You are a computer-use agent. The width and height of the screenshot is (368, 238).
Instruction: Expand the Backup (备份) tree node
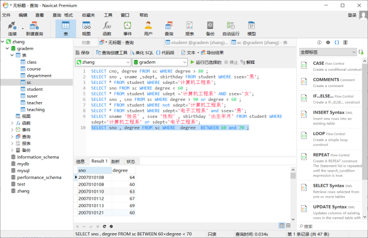(x=12, y=150)
